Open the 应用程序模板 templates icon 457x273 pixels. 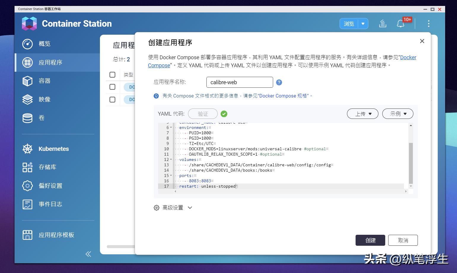(x=28, y=235)
